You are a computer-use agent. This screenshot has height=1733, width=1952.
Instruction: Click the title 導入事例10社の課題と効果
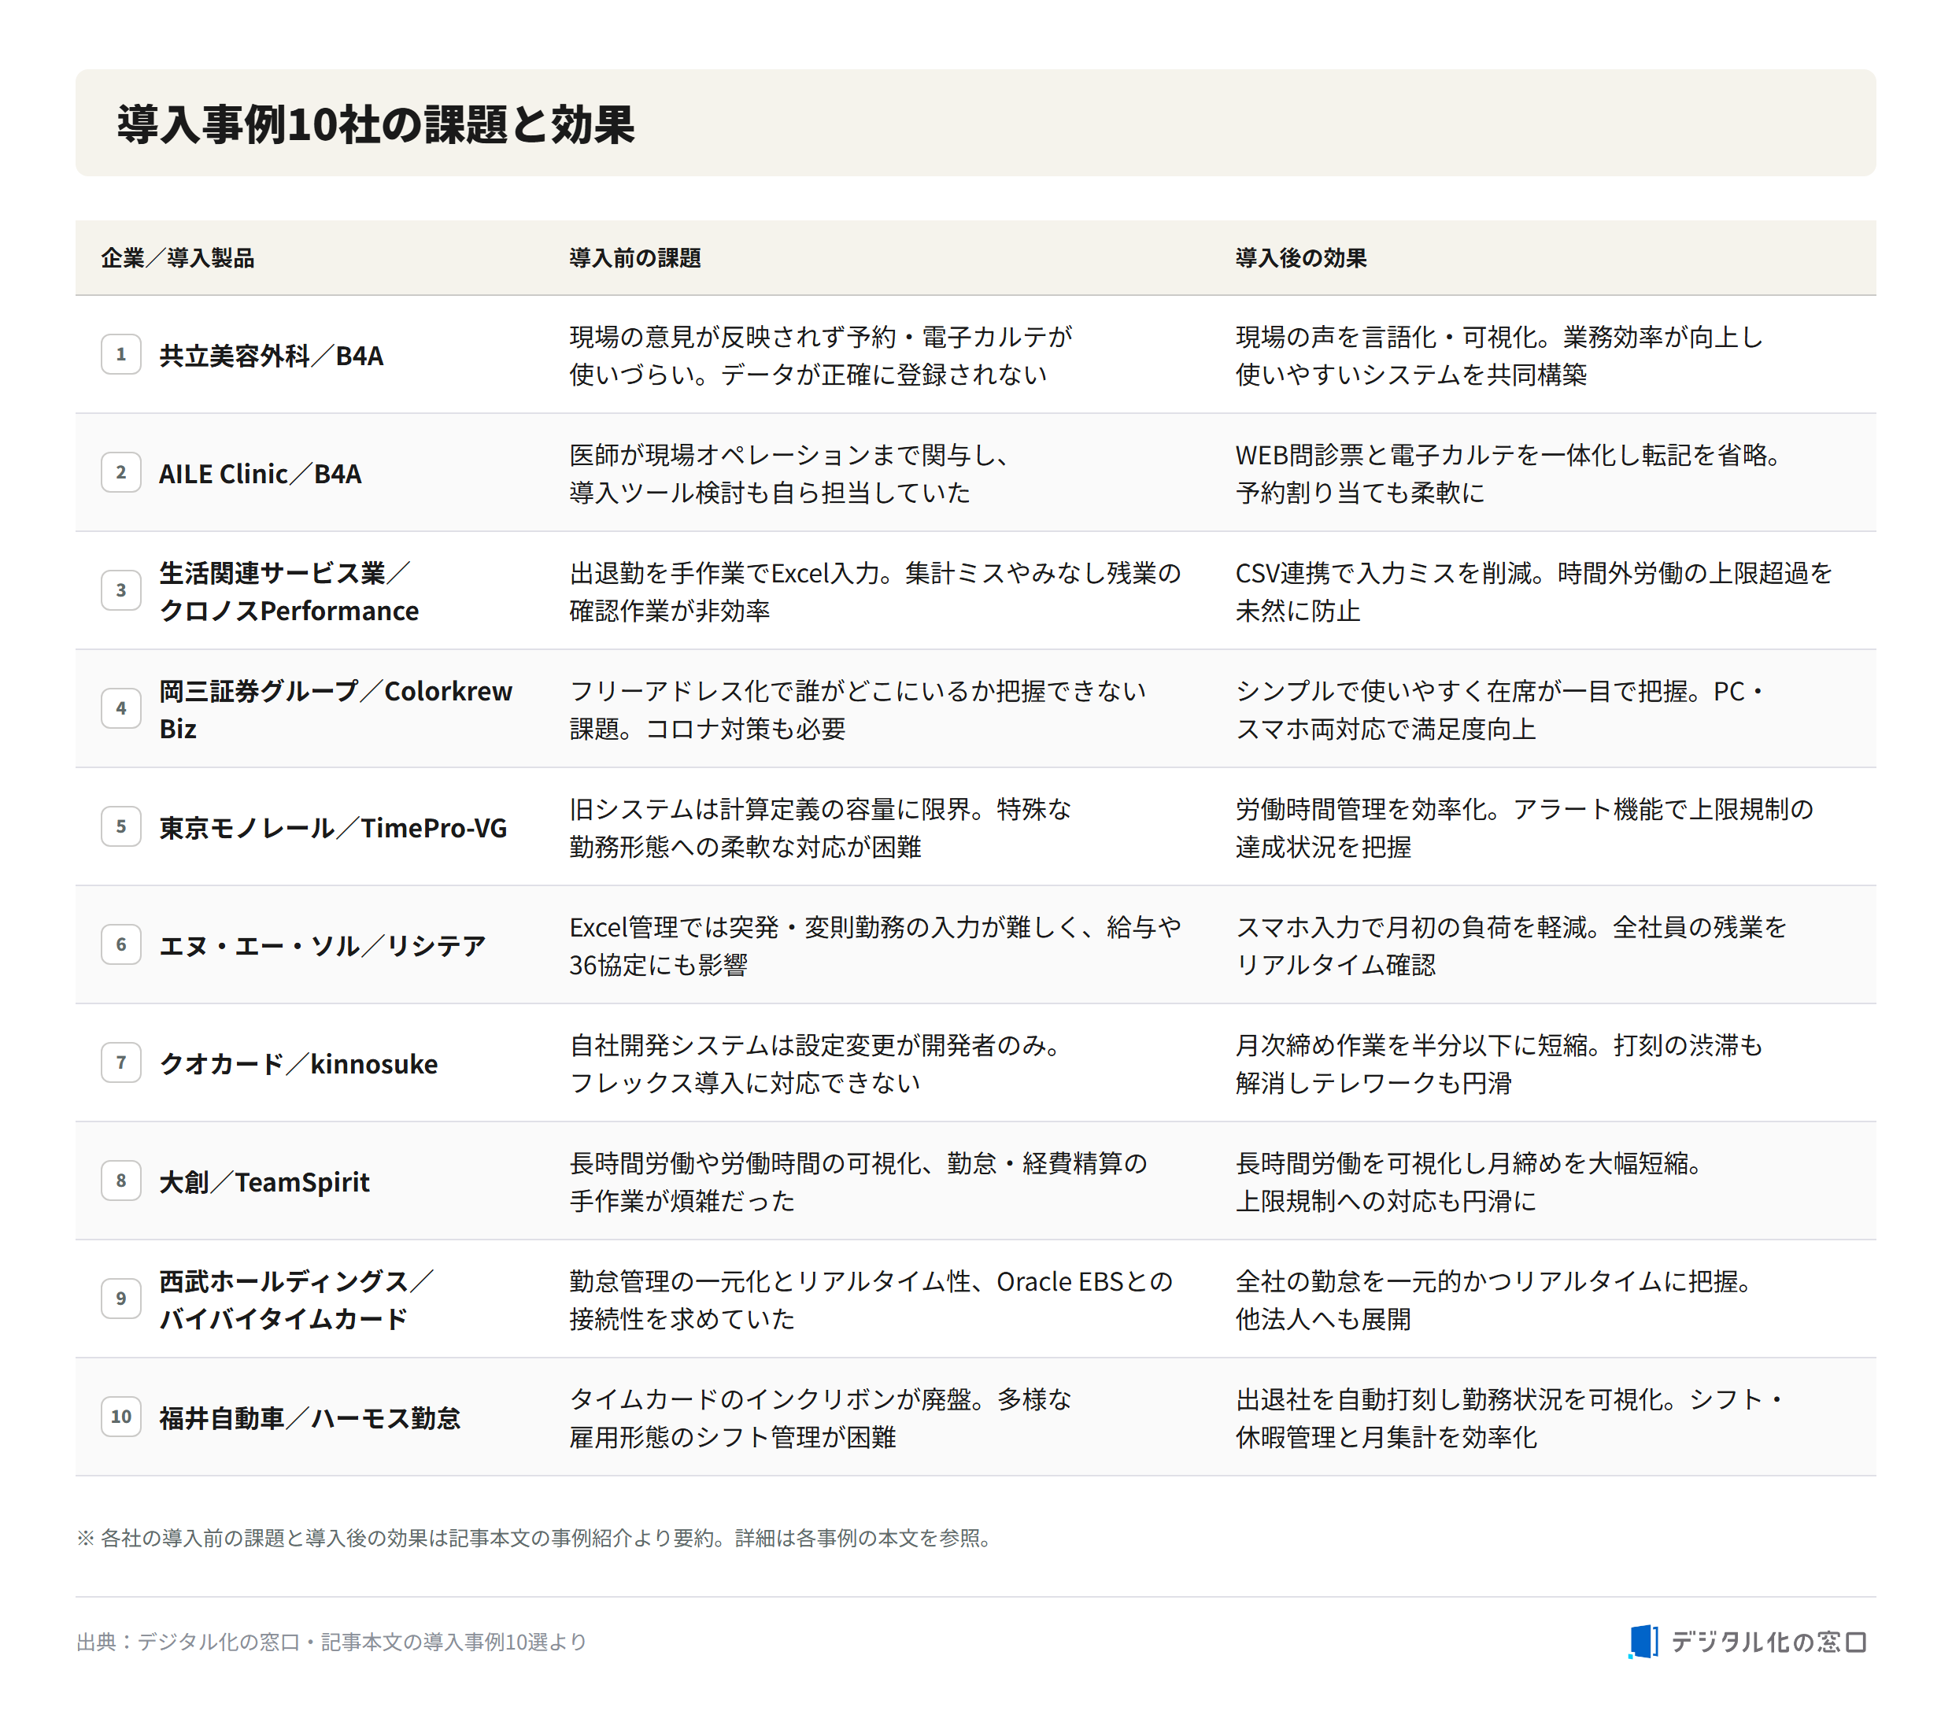point(375,124)
